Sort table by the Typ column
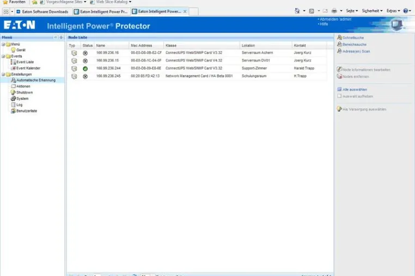Image resolution: width=415 pixels, height=276 pixels. pos(74,46)
